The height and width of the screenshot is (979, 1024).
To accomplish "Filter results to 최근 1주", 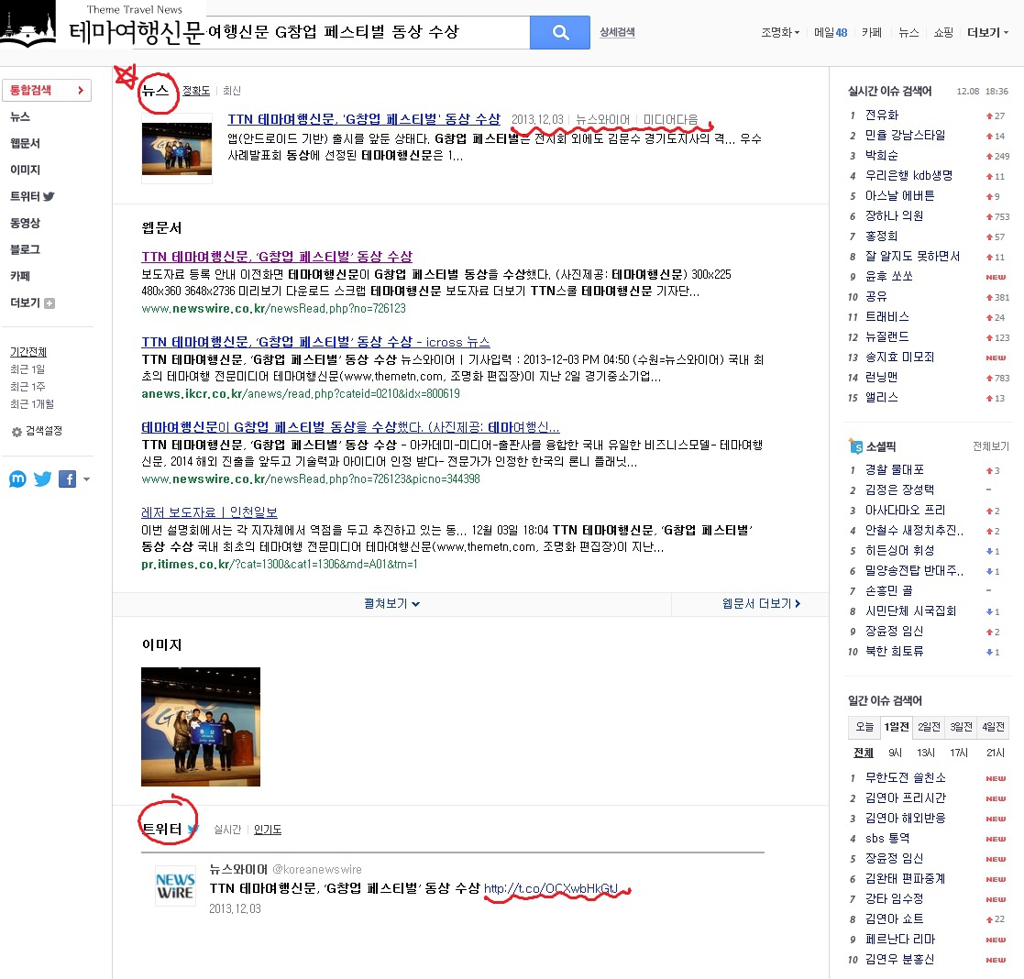I will [x=28, y=387].
